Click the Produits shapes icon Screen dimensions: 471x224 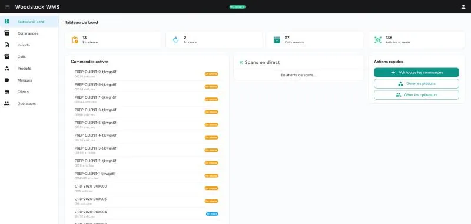pos(7,68)
